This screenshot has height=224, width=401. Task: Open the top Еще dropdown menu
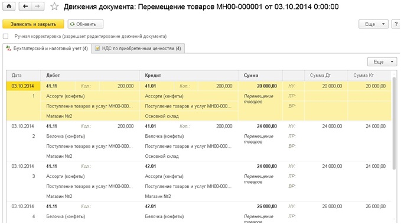coord(373,24)
